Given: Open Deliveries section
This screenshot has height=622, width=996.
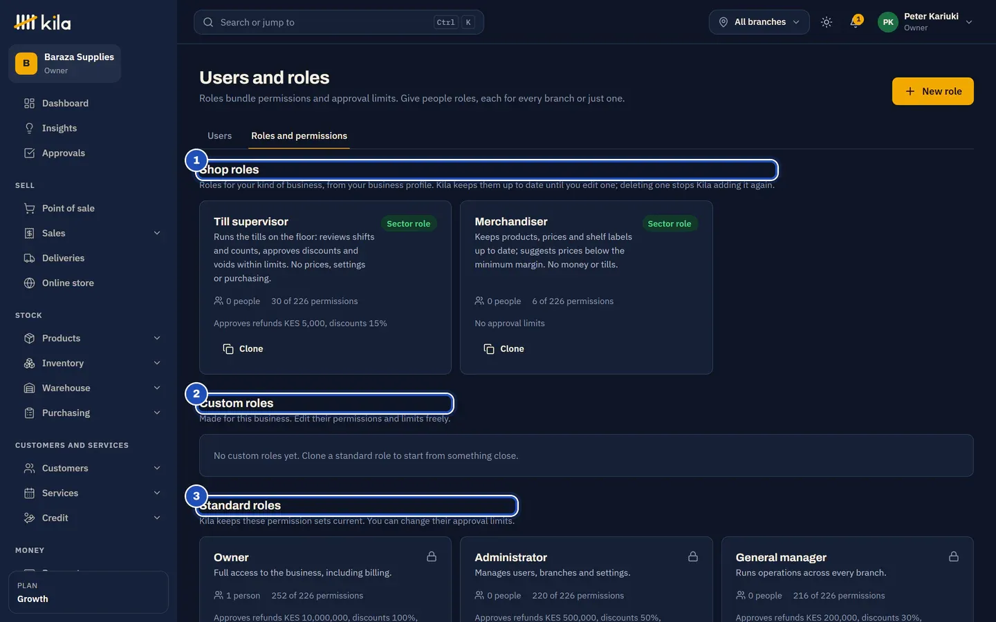Looking at the screenshot, I should tap(89, 258).
